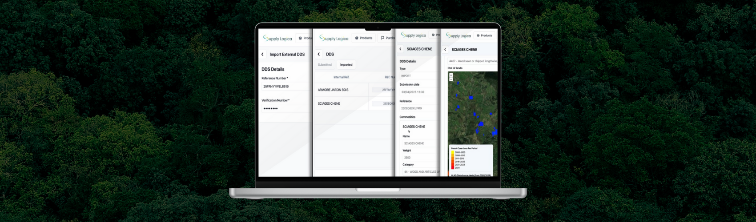The image size is (756, 222).
Task: Click back arrow in the Plot of lands panel
Action: click(x=445, y=50)
